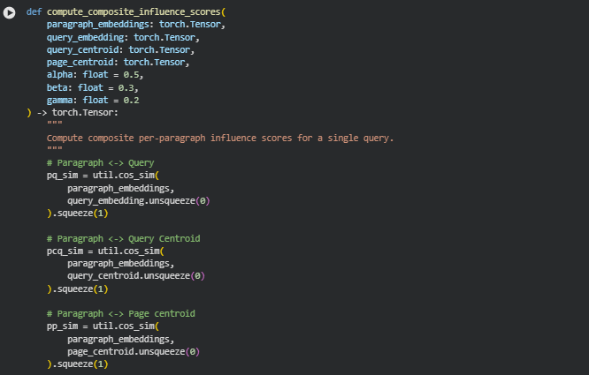
Task: Place cursor on page_centroid.unsqueeze(0) line
Action: click(133, 351)
